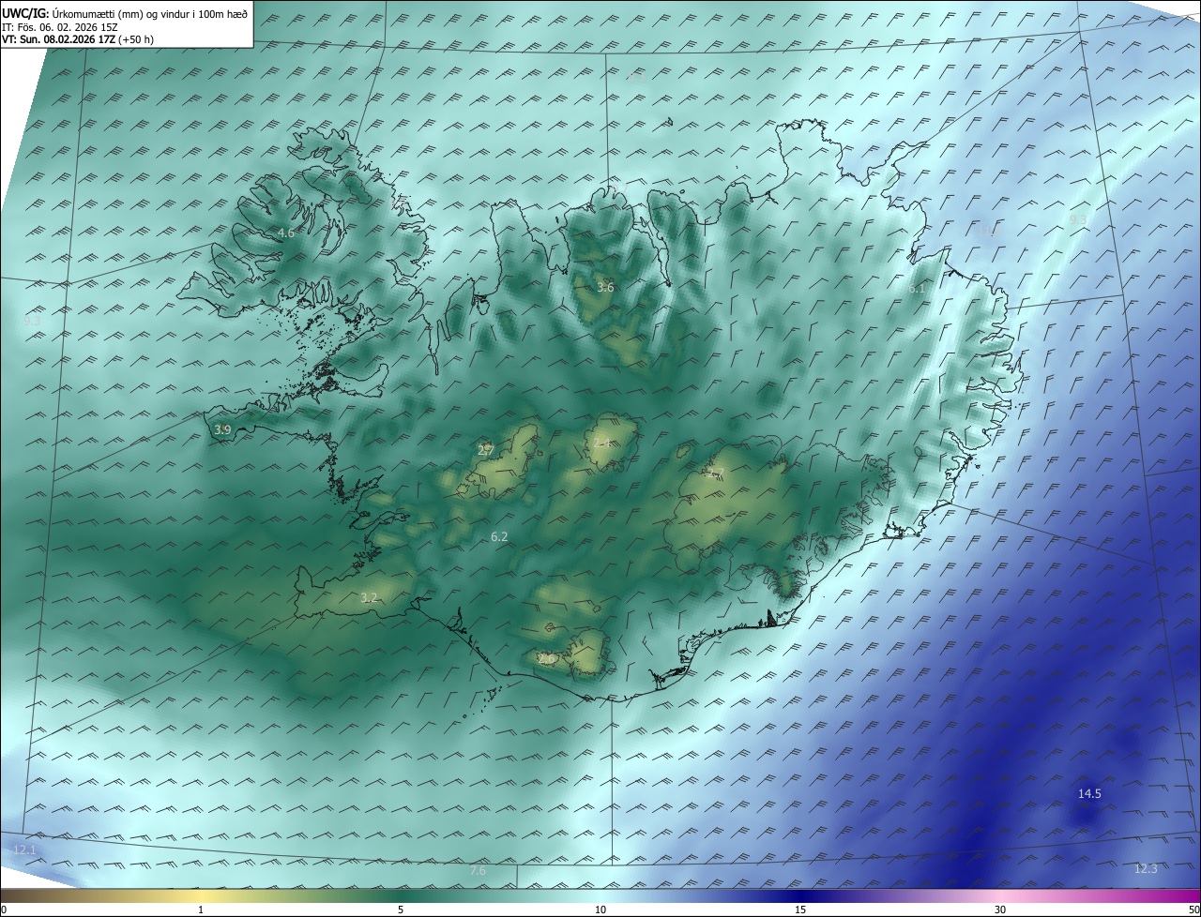Image resolution: width=1201 pixels, height=917 pixels.
Task: Click the 11.2 value label
Action: click(x=988, y=230)
